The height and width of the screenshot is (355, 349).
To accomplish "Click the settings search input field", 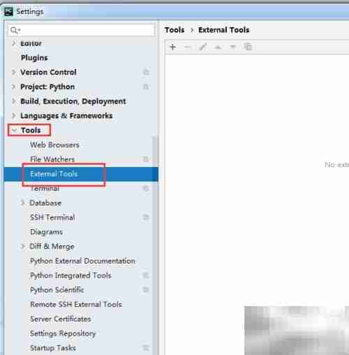I will tap(82, 30).
